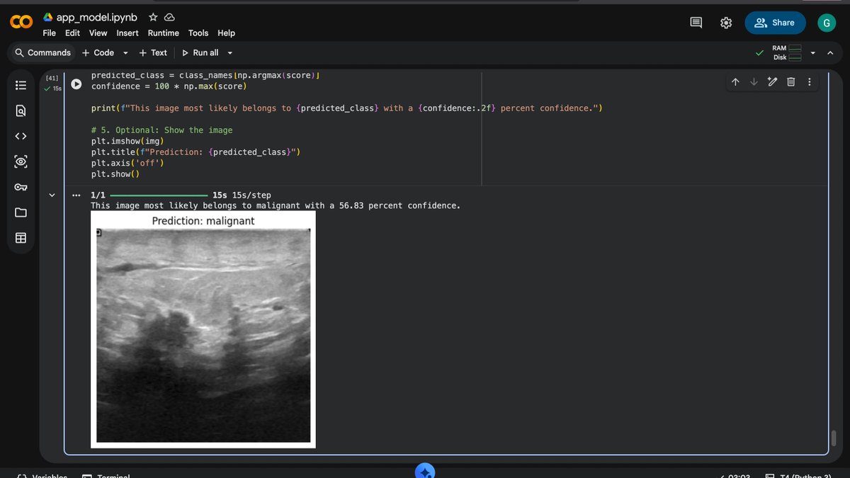Image resolution: width=850 pixels, height=478 pixels.
Task: Open dropdown arrow next to Run all
Action: pyautogui.click(x=229, y=53)
